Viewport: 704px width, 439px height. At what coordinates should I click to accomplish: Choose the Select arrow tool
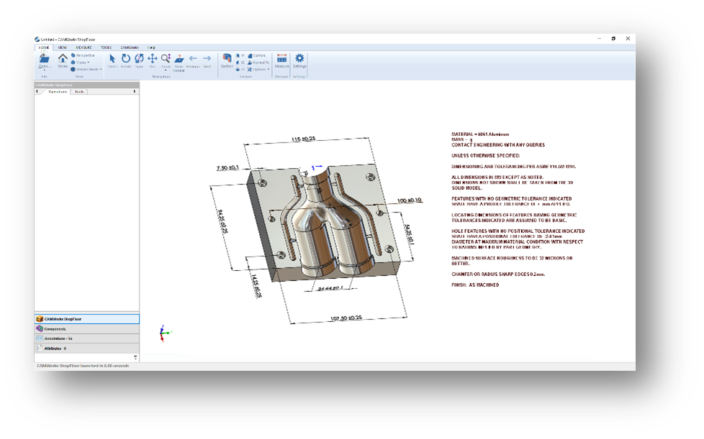pos(112,59)
